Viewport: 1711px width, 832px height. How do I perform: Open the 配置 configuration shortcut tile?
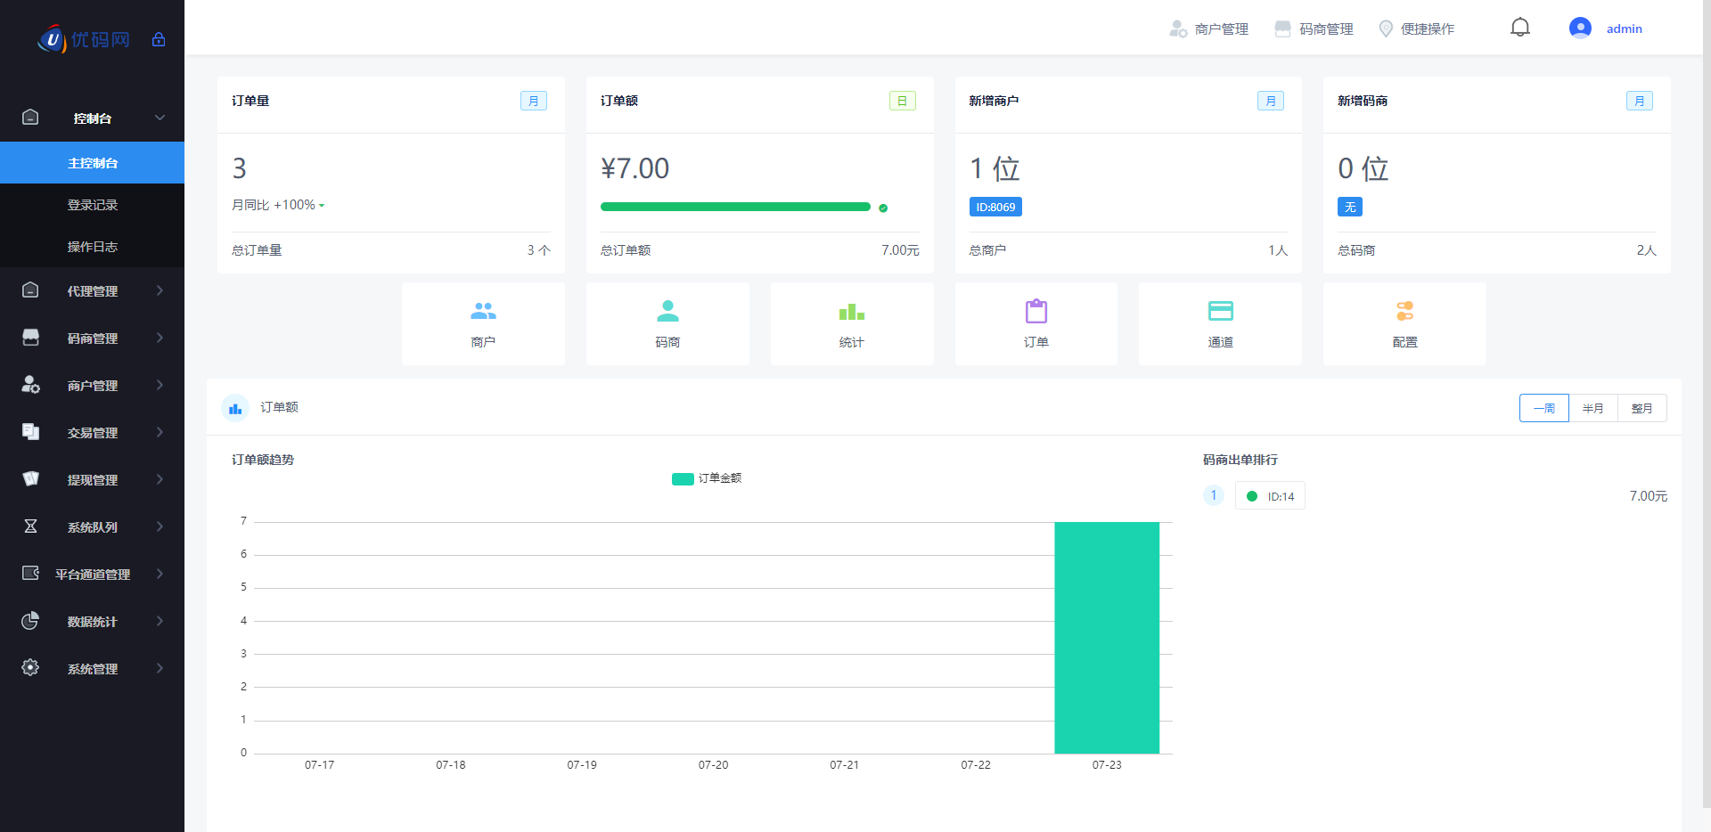coord(1404,323)
